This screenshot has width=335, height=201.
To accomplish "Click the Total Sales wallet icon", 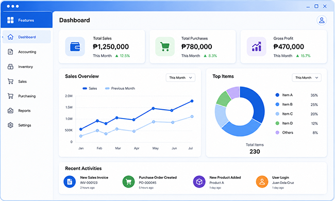I will click(x=75, y=46).
